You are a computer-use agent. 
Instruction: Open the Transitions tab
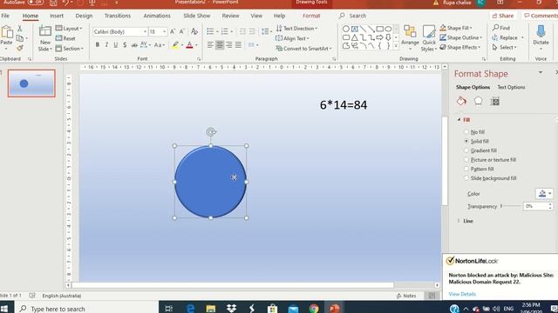(118, 16)
